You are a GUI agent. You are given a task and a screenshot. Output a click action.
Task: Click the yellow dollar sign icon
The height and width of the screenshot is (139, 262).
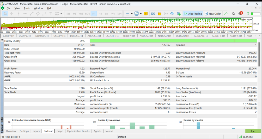pyautogui.click(x=146, y=14)
